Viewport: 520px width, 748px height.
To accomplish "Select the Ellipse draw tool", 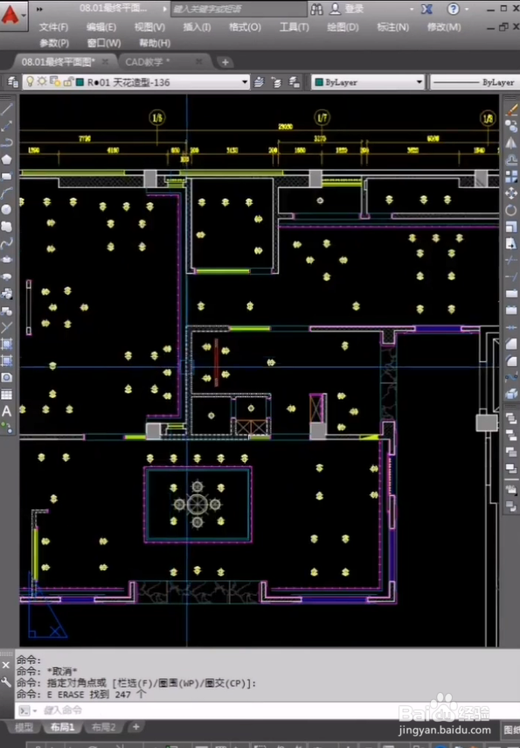I will tap(7, 260).
